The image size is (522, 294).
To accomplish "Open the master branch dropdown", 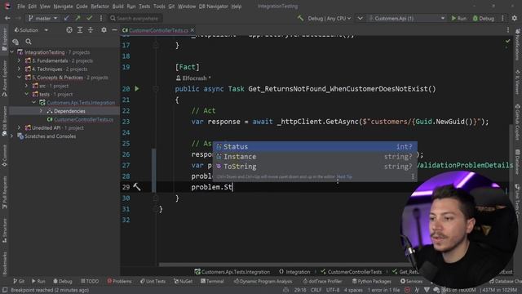I will click(43, 18).
